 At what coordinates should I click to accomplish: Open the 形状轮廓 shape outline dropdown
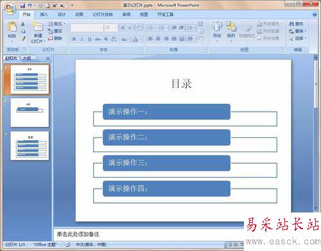[270, 31]
